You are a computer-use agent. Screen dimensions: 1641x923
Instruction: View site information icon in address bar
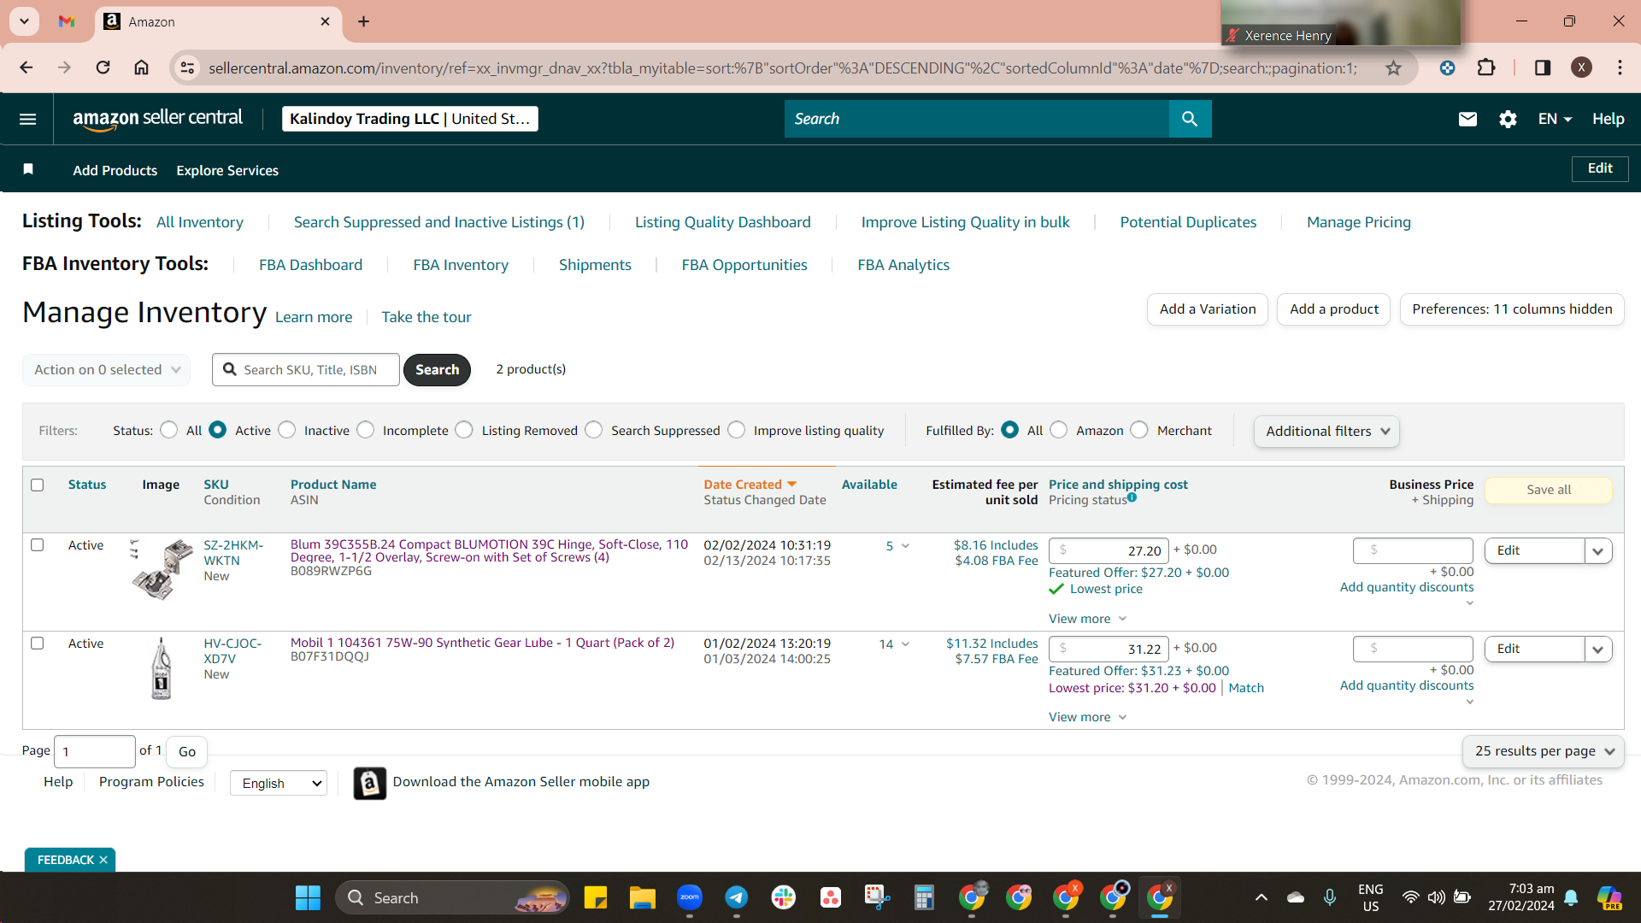(x=187, y=68)
